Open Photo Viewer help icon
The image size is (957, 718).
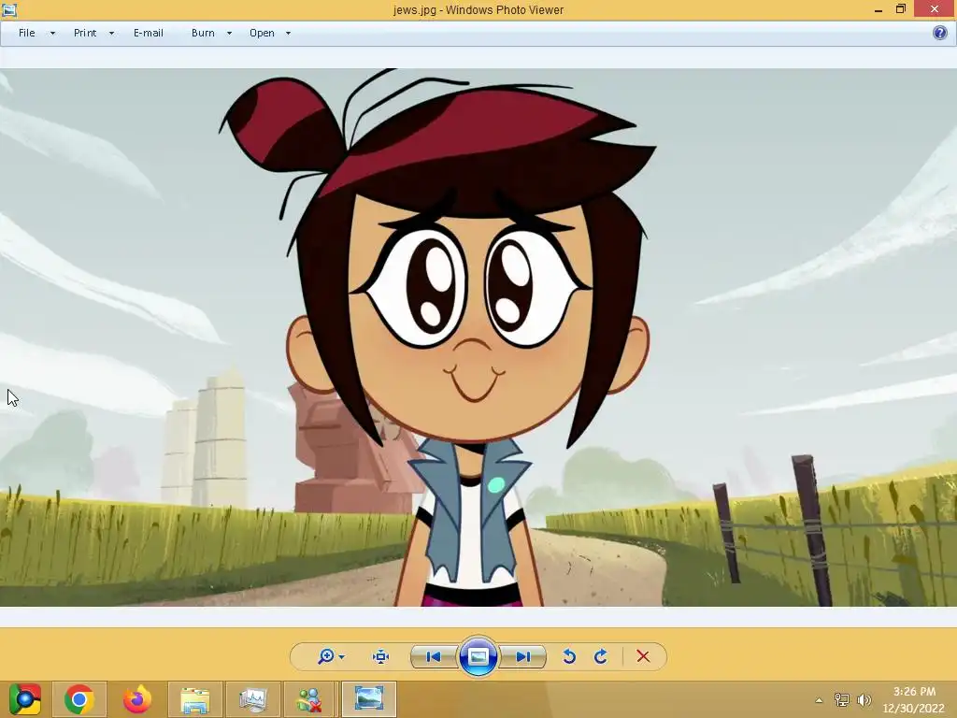tap(940, 33)
